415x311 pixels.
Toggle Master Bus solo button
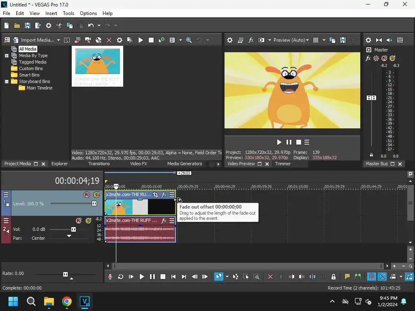pyautogui.click(x=392, y=58)
